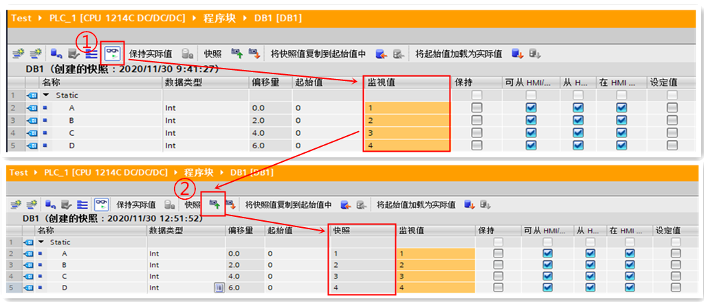Click the lock icon next to 保持实际值 in the lower toolbar

(x=170, y=205)
